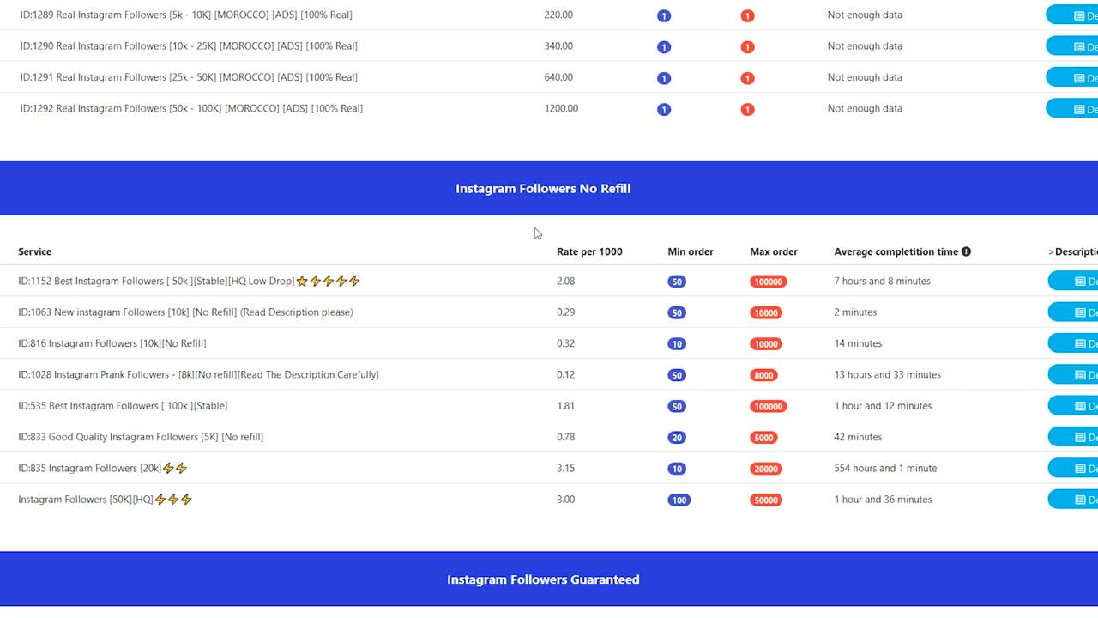Open Details button for ID:1028 Instagram Prank Followers
Screen dimensions: 1098x618
point(1073,374)
